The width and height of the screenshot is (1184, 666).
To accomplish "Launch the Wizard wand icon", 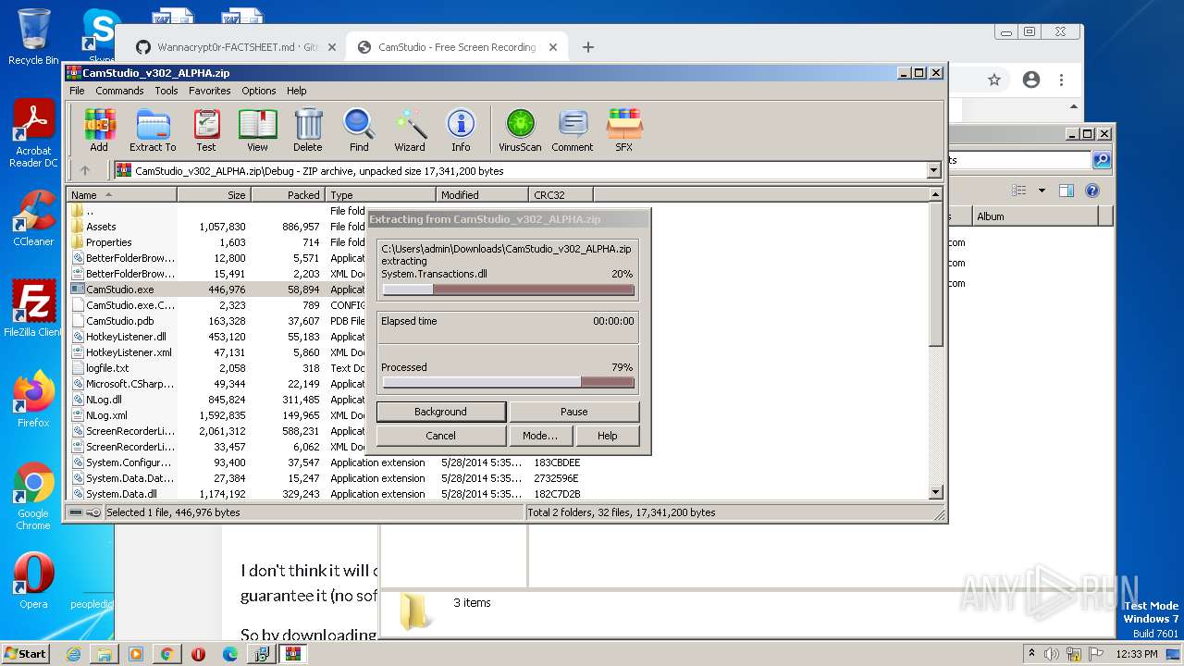I will point(410,129).
